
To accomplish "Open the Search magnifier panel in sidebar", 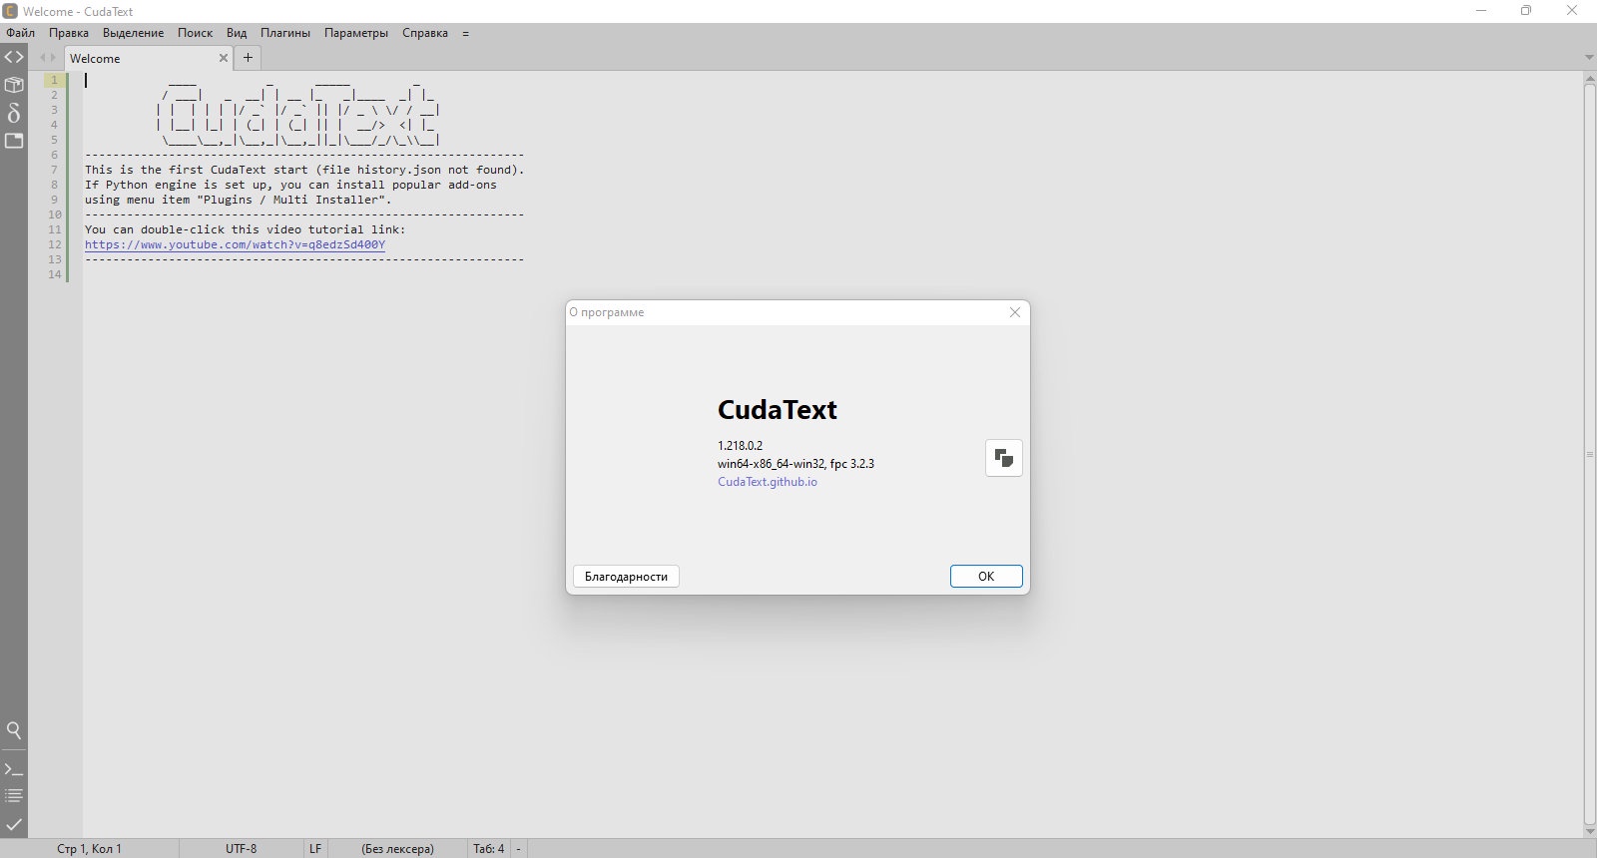I will [14, 730].
